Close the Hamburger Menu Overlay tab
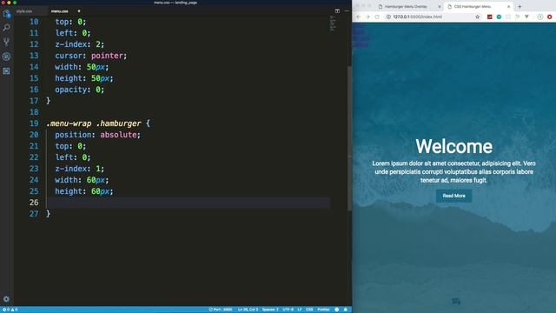 (440, 6)
